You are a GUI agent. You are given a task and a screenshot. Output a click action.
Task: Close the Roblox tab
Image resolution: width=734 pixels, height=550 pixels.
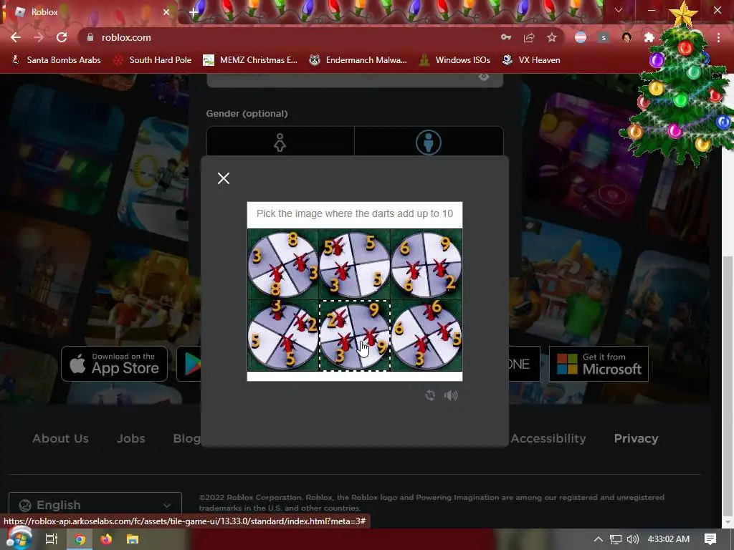click(x=166, y=12)
